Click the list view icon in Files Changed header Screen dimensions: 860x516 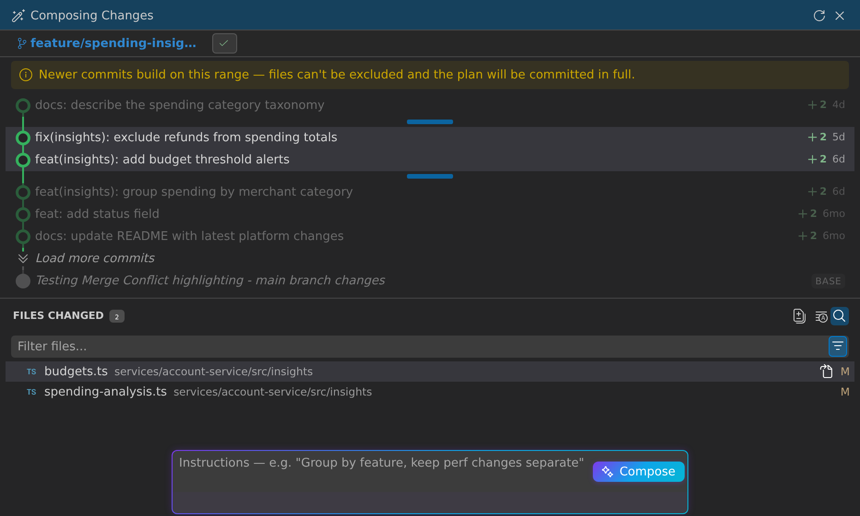tap(821, 317)
